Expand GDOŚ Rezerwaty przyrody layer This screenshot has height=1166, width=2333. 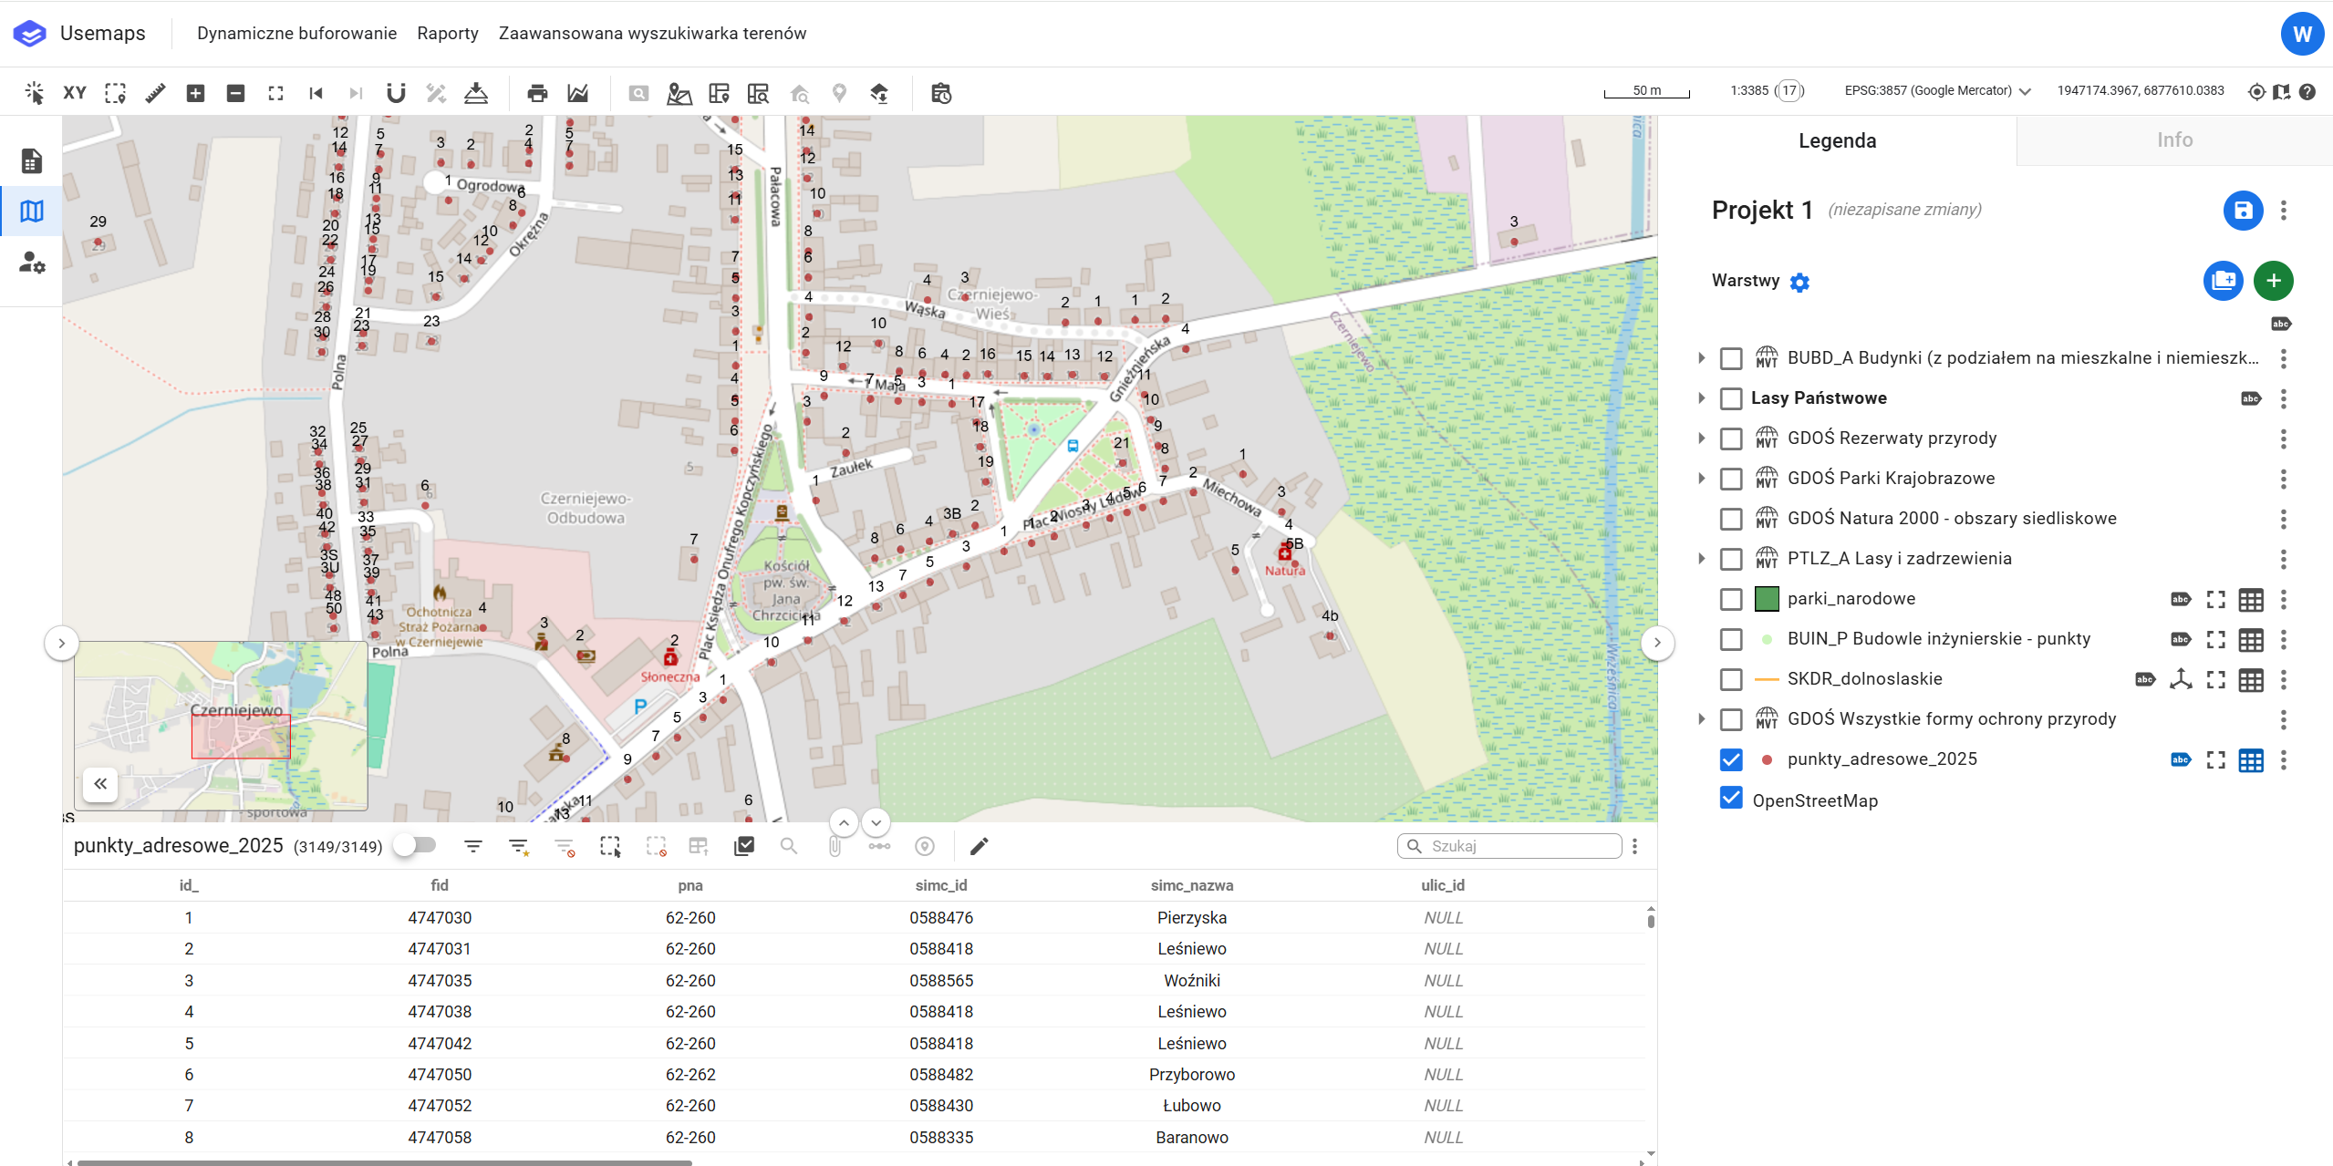1701,439
